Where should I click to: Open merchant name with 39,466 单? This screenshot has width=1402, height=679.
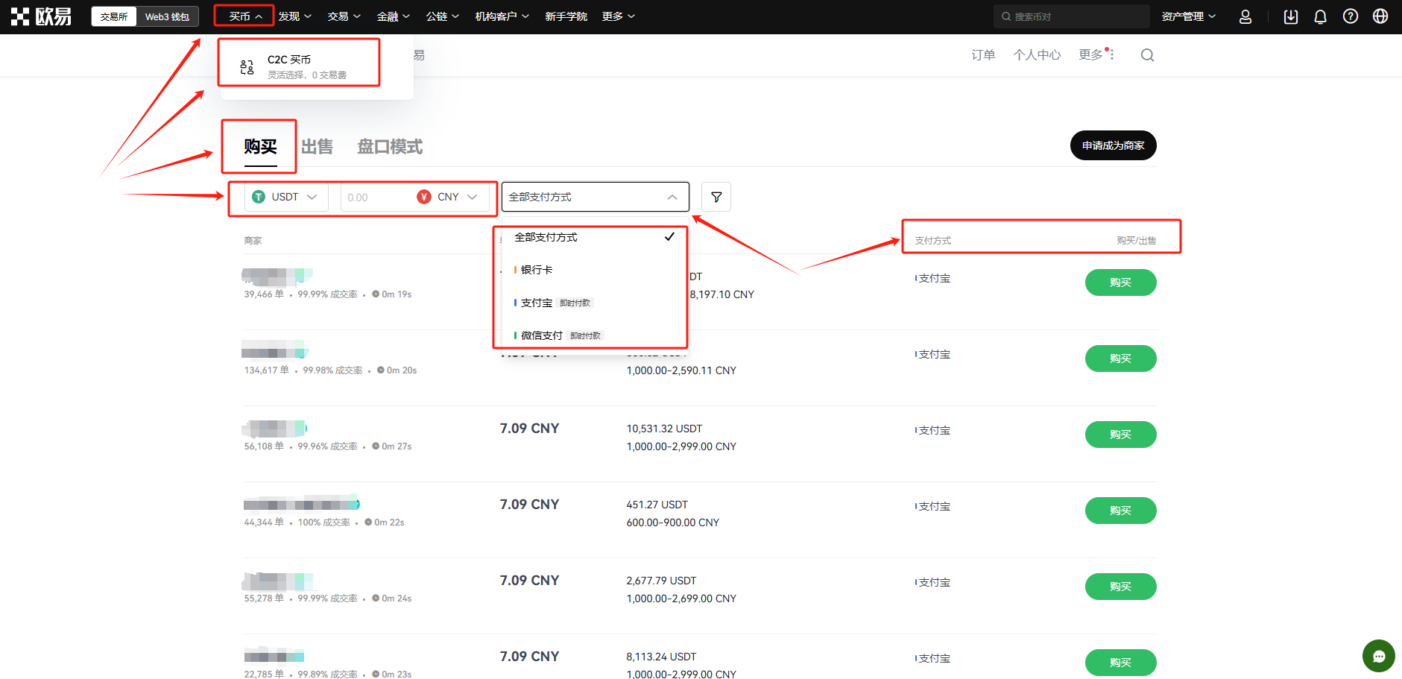(x=277, y=277)
